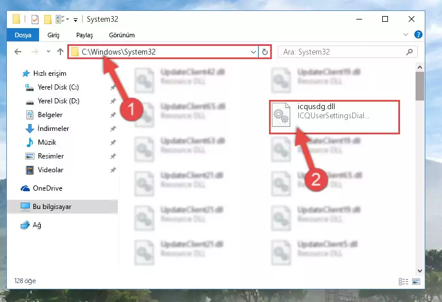This screenshot has height=302, width=442.
Task: Maximize the System32 window
Action: tap(385, 19)
